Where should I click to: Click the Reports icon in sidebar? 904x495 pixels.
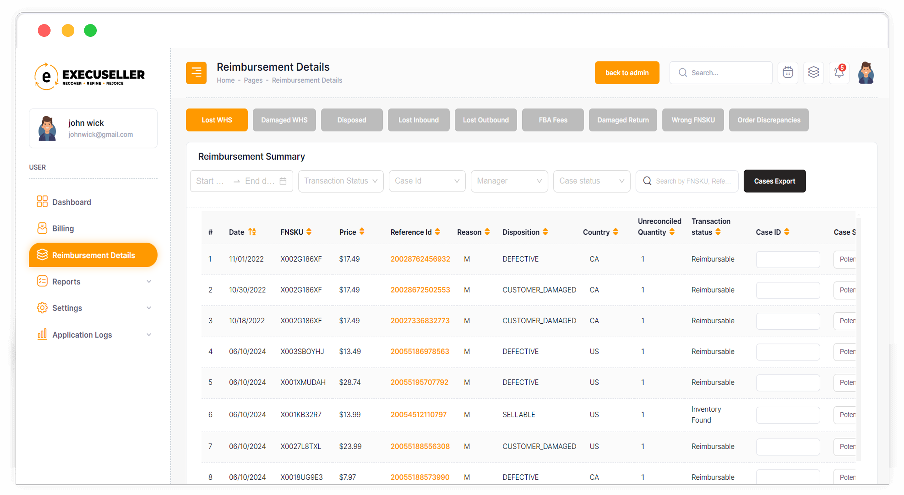(x=42, y=281)
